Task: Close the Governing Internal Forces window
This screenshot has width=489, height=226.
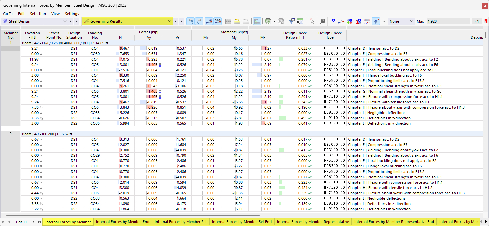Action: [485, 6]
